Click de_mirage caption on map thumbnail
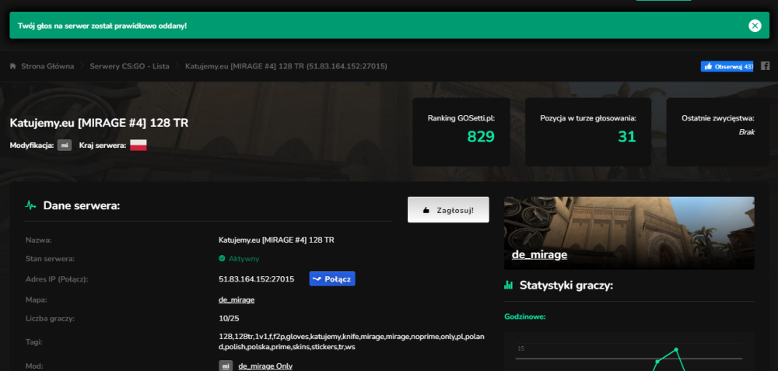Screen dimensions: 778x371 [x=539, y=255]
